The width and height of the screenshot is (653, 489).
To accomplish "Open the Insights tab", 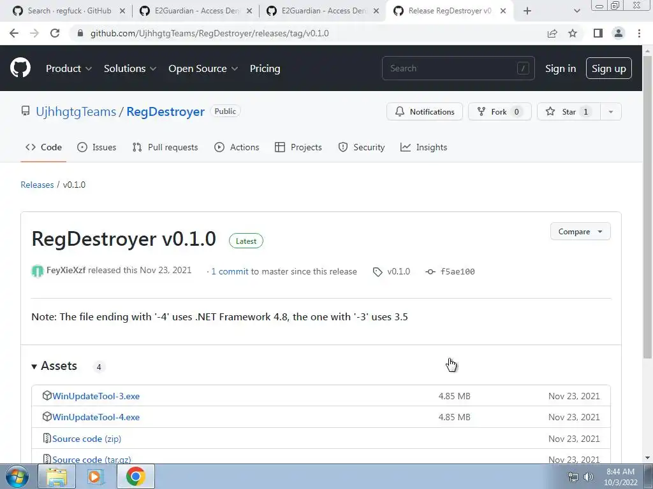I will [x=423, y=147].
